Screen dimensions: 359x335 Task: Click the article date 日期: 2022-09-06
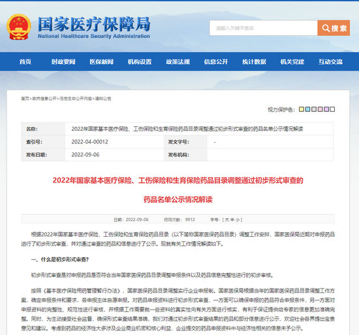point(131,220)
